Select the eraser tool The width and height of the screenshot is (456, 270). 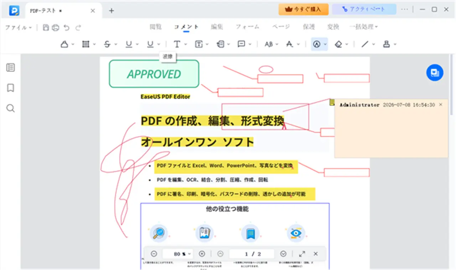[338, 44]
